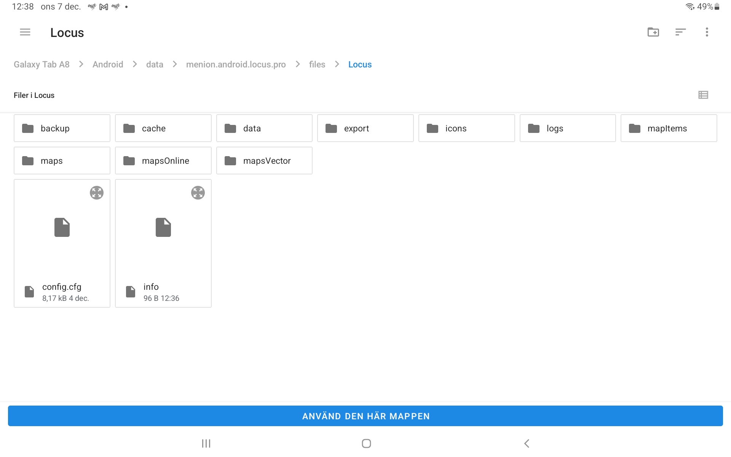Image resolution: width=731 pixels, height=457 pixels.
Task: Open the sort options icon
Action: [x=680, y=32]
